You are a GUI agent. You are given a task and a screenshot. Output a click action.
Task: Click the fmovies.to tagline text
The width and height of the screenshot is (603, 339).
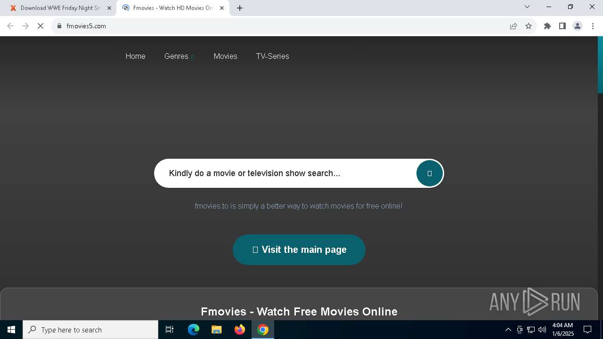click(x=299, y=206)
